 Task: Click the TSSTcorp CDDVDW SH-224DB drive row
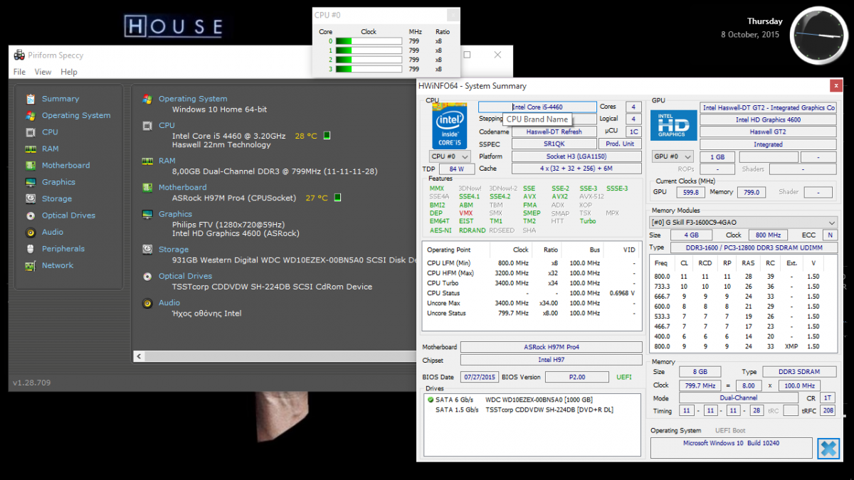click(532, 410)
